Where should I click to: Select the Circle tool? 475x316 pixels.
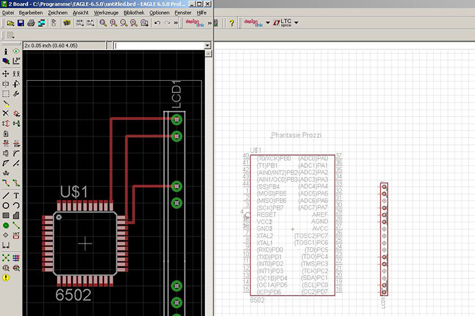click(x=6, y=206)
